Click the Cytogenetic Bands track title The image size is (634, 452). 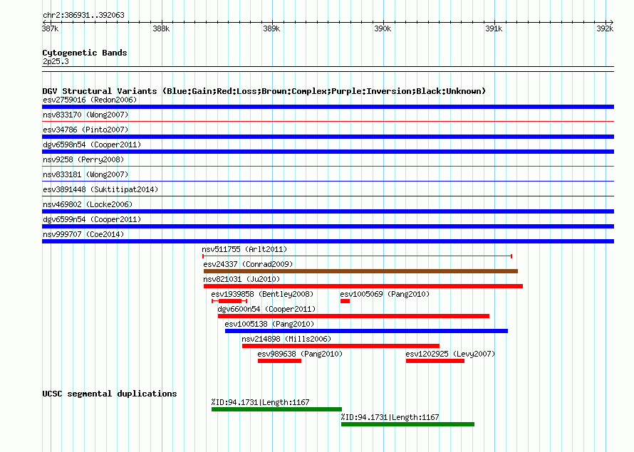(85, 53)
